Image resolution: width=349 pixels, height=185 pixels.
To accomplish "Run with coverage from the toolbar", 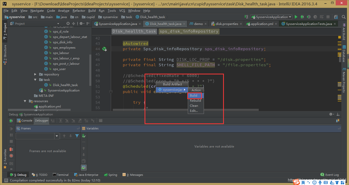I will point(309,17).
